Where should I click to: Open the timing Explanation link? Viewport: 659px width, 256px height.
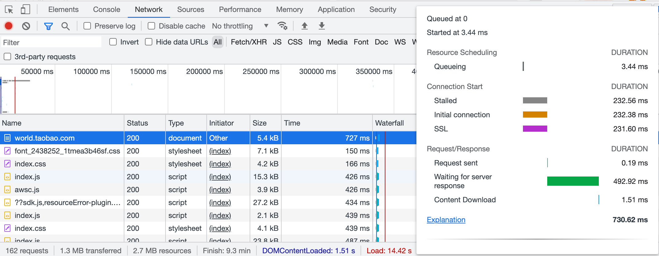click(446, 220)
